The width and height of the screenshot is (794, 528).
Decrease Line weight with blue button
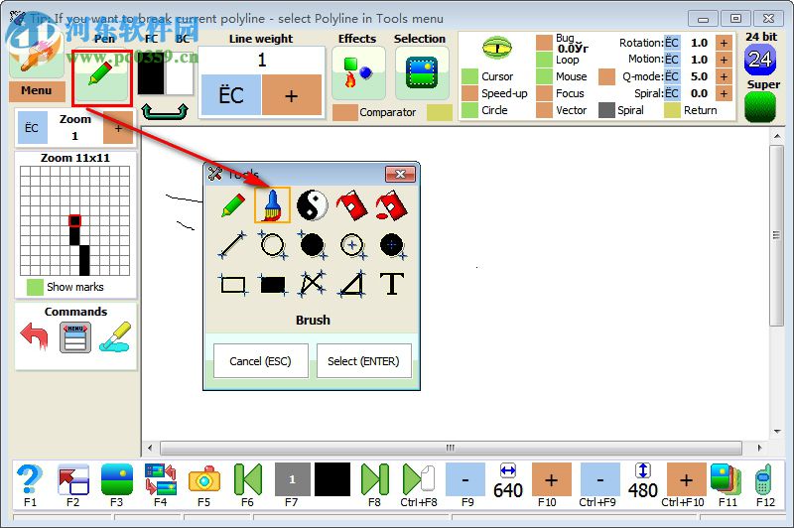pyautogui.click(x=231, y=95)
